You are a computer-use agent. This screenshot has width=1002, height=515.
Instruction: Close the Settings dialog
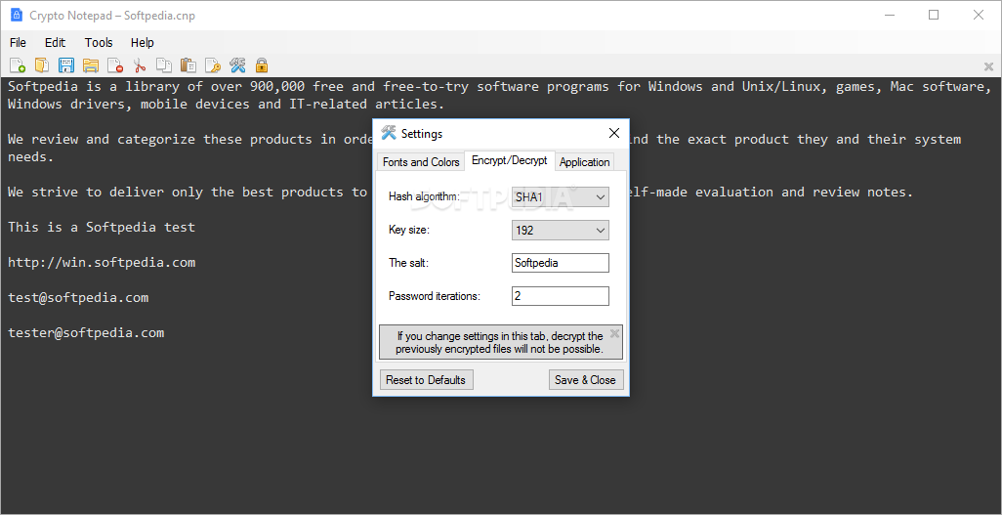click(614, 133)
